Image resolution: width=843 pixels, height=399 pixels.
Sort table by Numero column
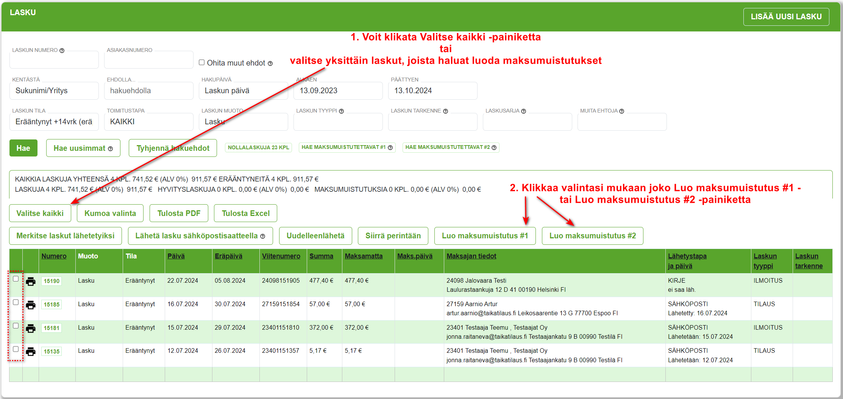54,256
